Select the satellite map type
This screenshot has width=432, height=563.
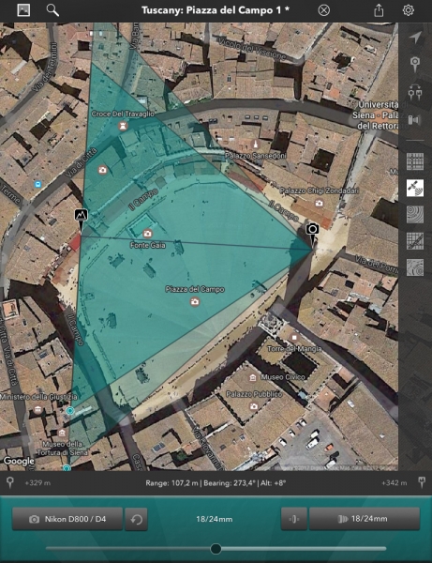(x=415, y=189)
